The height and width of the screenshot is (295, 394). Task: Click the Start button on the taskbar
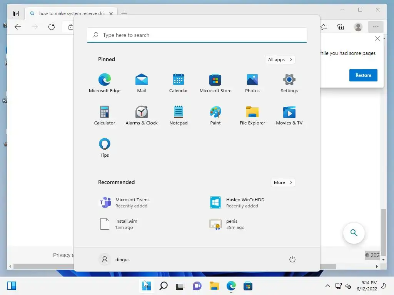click(146, 286)
